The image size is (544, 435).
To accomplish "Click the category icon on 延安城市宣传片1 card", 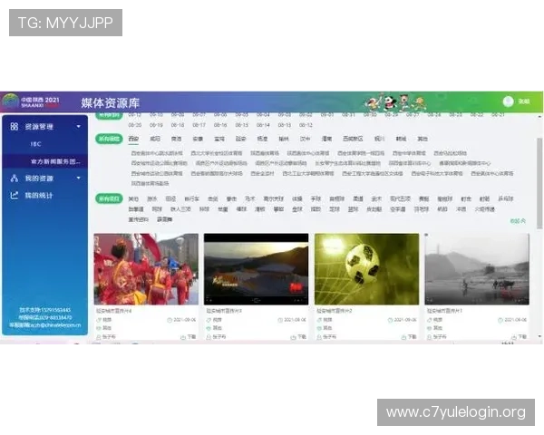I will (430, 328).
